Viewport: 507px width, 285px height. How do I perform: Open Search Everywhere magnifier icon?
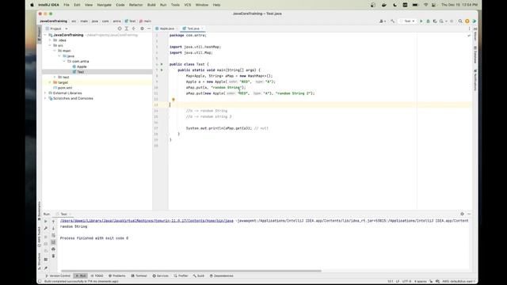(x=460, y=21)
